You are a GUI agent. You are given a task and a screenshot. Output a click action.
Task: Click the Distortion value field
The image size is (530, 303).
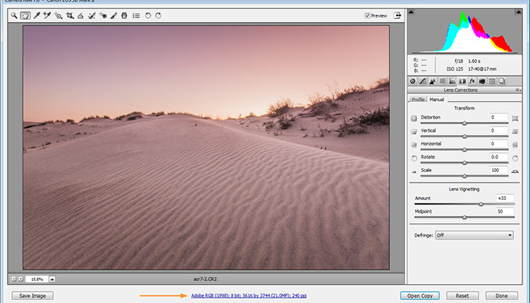click(x=499, y=117)
